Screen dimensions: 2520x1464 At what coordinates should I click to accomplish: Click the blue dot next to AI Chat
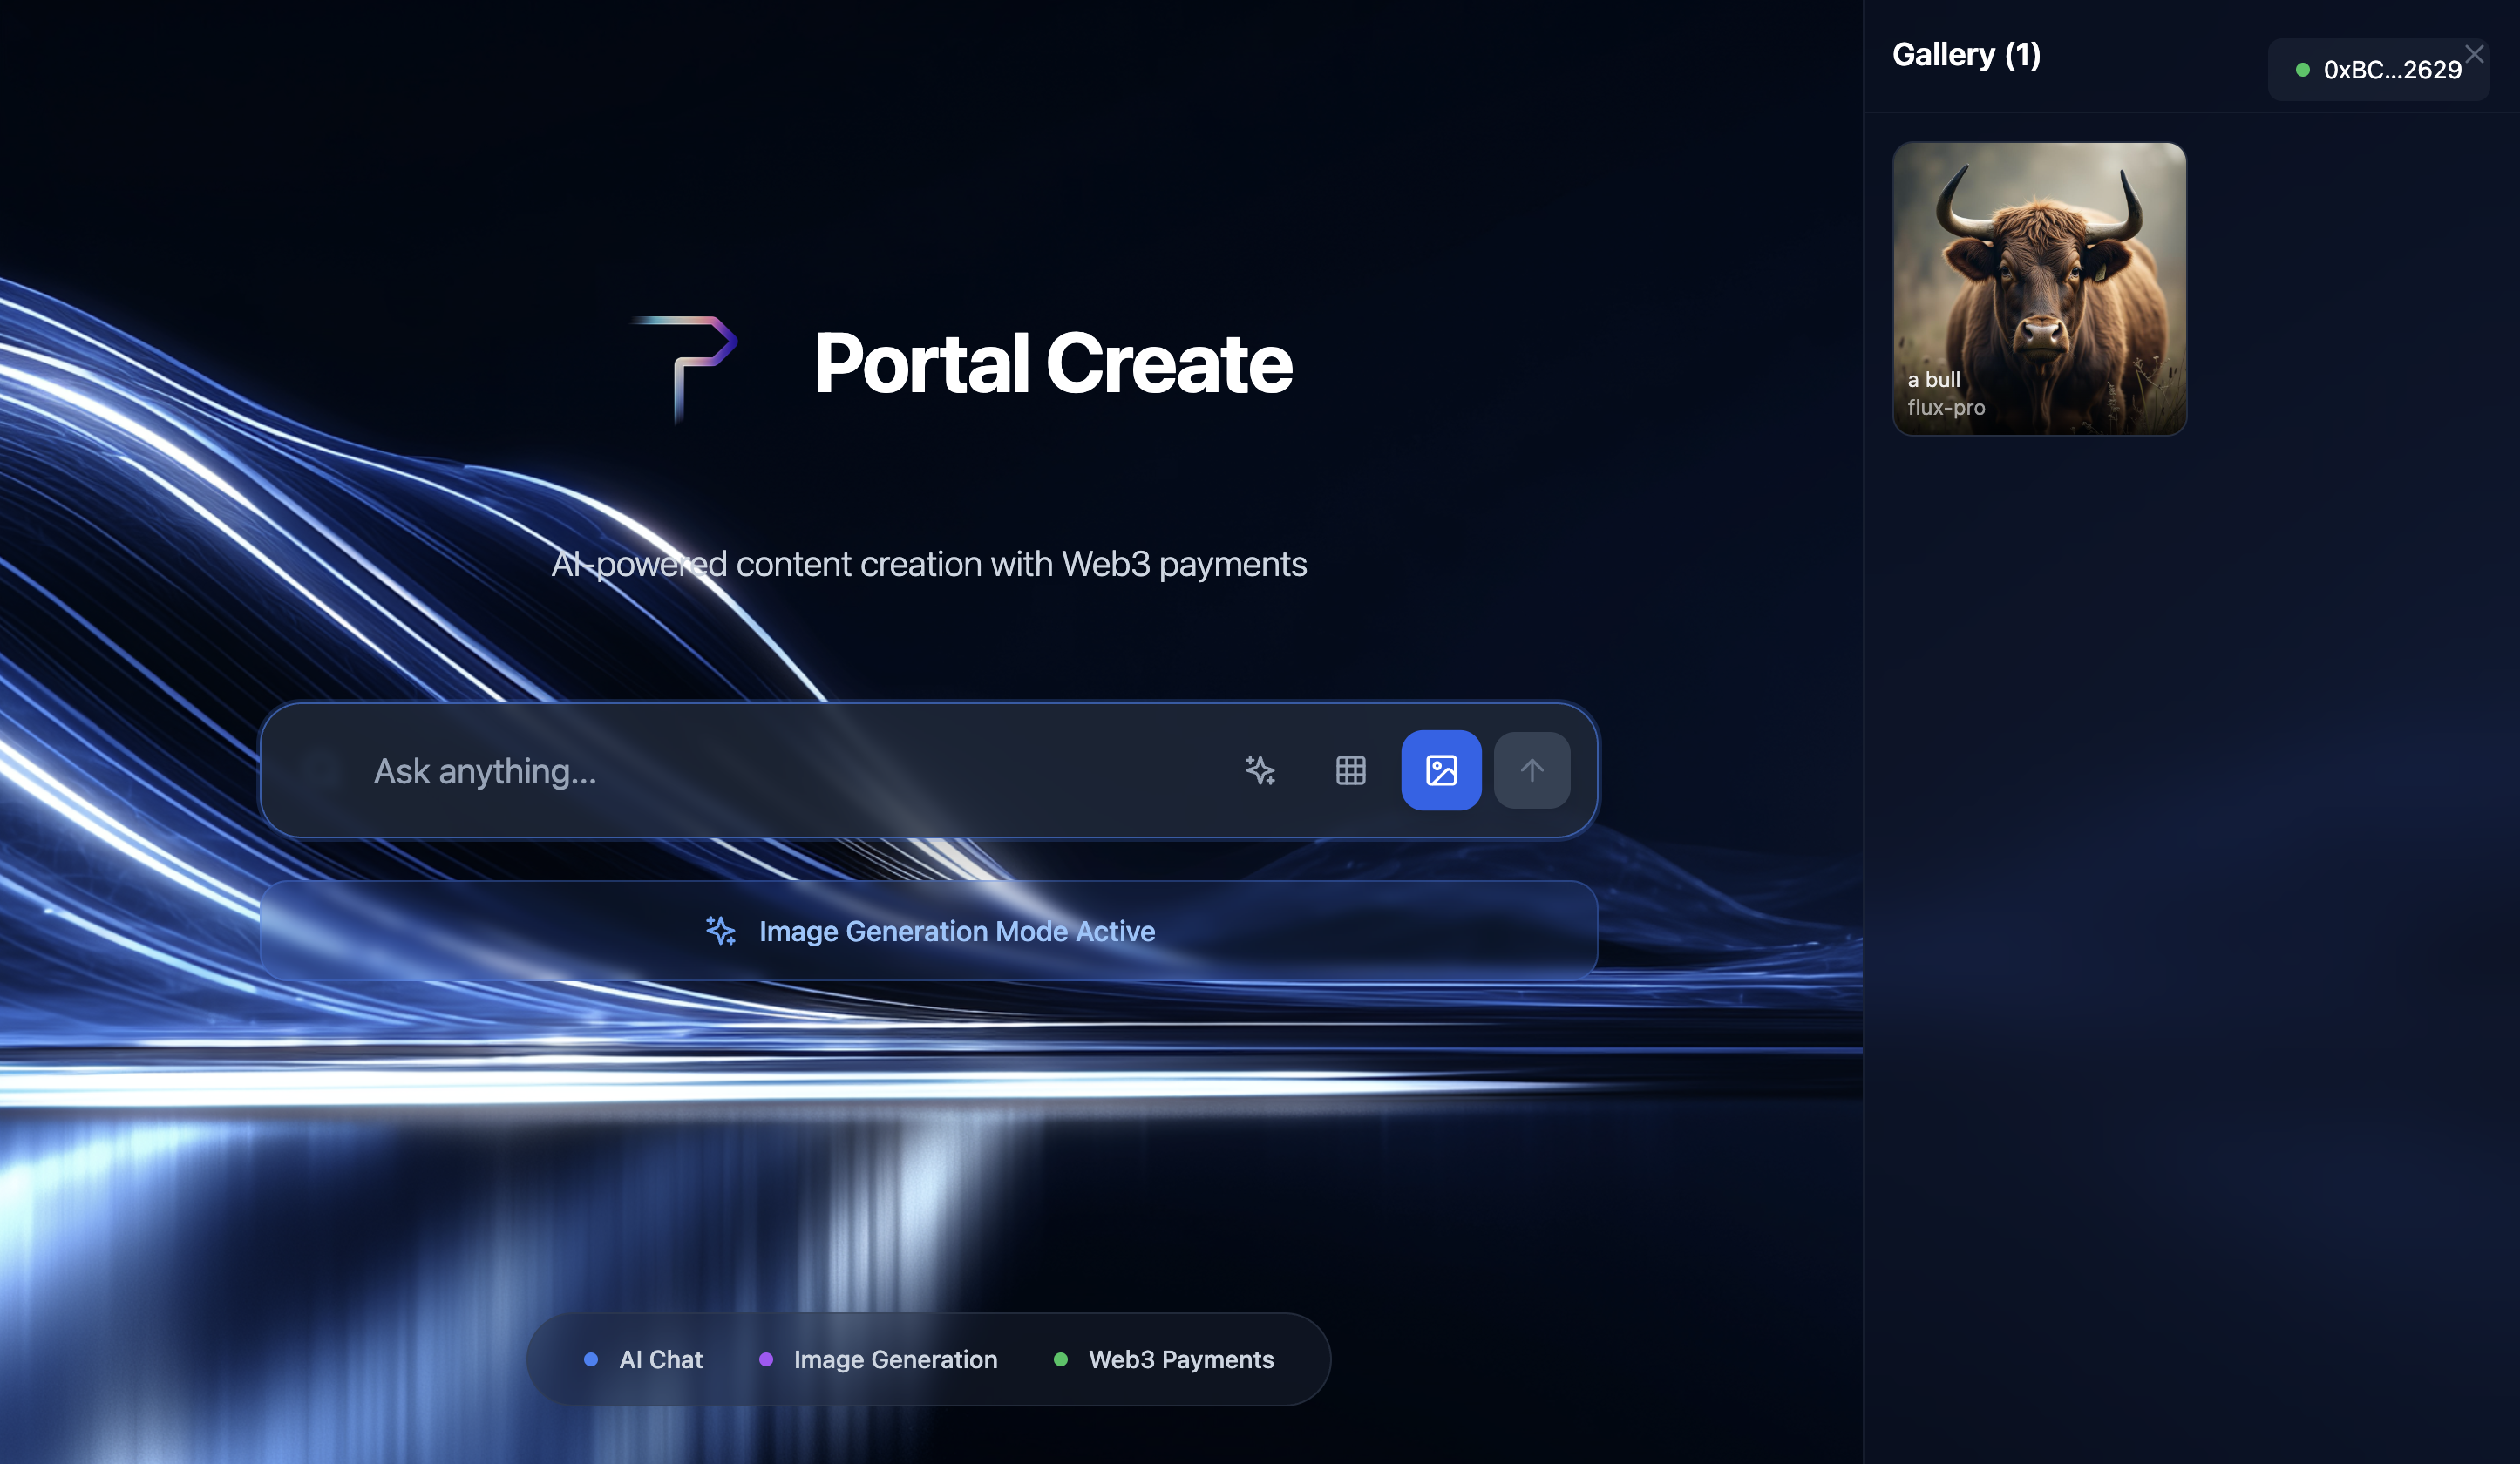click(591, 1359)
